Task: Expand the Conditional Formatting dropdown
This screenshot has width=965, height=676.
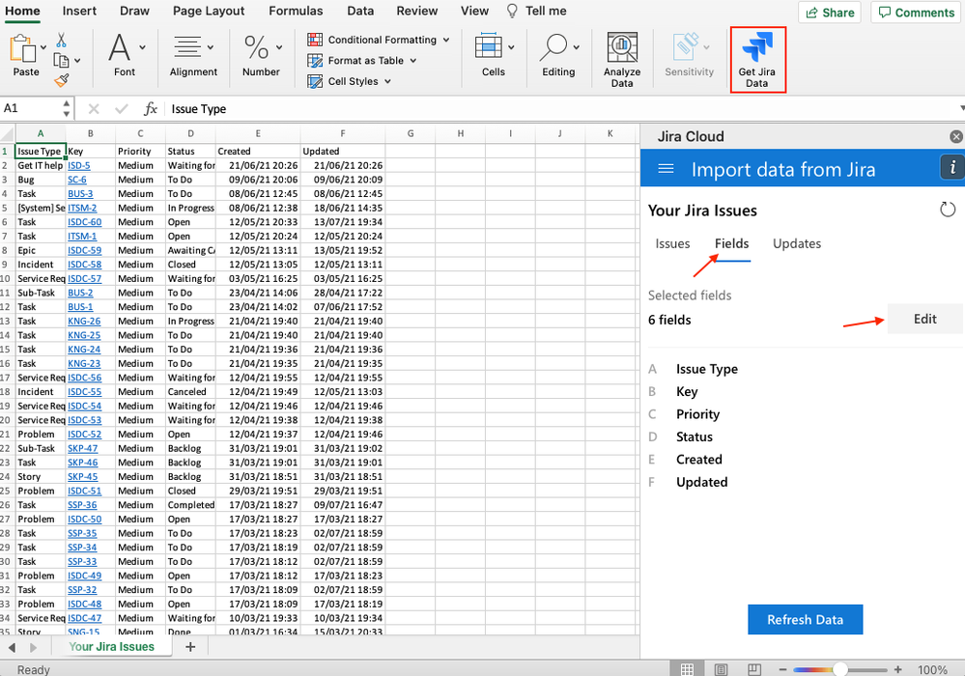Action: pyautogui.click(x=444, y=40)
